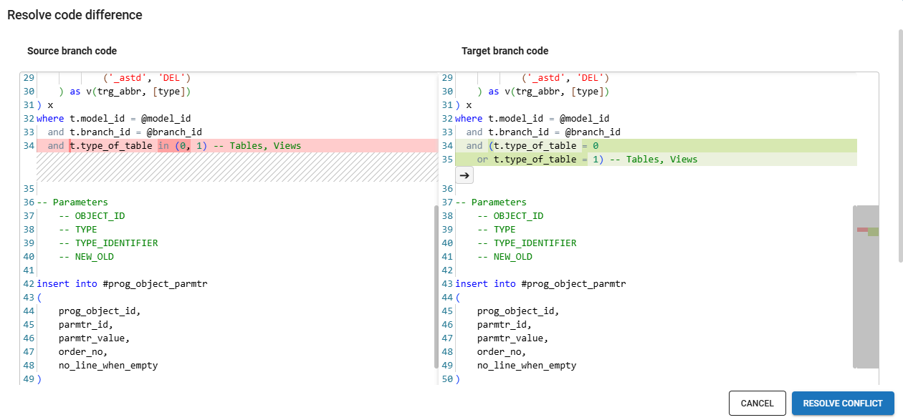Screen dimensions: 903x420
Task: Click the source code pane vertical scrollbar
Action: [436, 286]
